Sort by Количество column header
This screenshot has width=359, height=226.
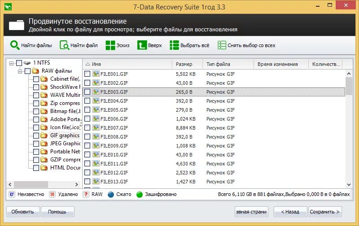pos(326,64)
